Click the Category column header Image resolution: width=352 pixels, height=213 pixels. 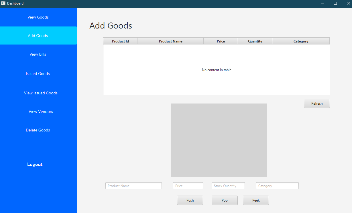[300, 41]
